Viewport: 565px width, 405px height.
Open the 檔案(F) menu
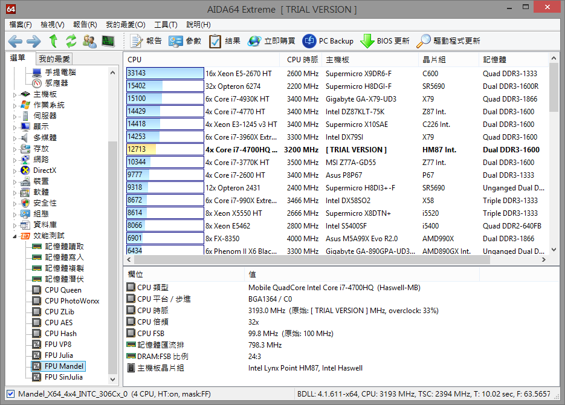[x=21, y=25]
